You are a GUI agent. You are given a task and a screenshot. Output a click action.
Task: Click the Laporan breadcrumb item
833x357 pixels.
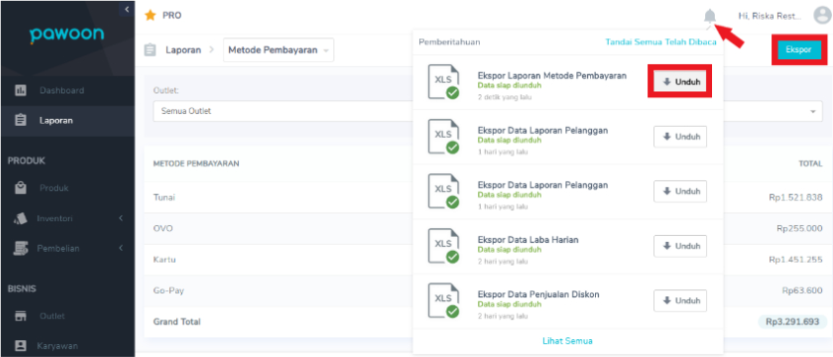[x=183, y=50]
